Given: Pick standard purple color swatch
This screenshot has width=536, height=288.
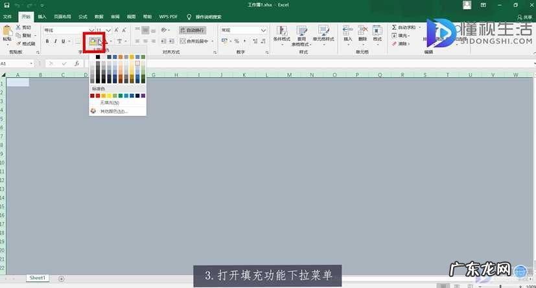Looking at the screenshot, I should (143, 96).
